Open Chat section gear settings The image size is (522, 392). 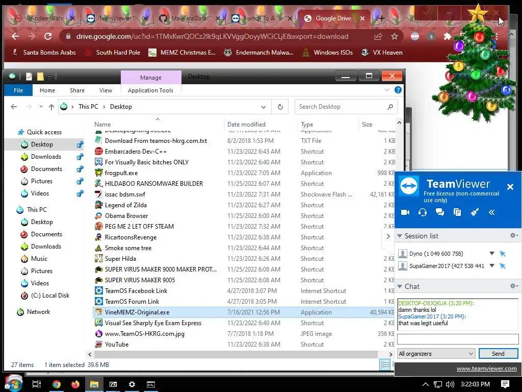(x=514, y=286)
